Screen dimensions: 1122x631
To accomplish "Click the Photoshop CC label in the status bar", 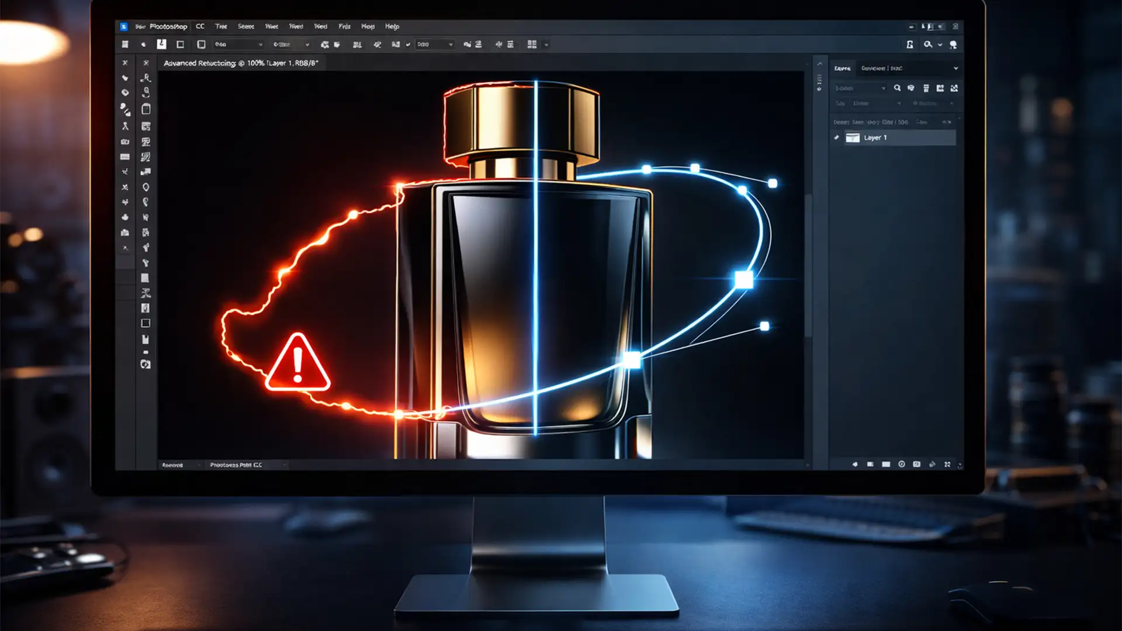I will (236, 464).
